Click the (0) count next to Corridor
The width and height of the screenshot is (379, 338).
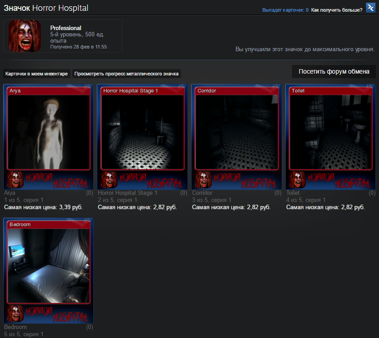coord(278,193)
